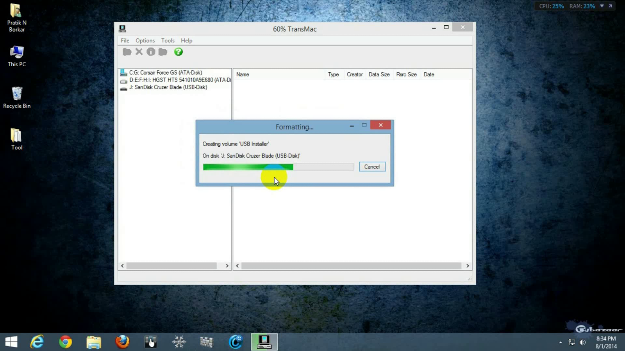625x351 pixels.
Task: Select the D:E:F:H:I: HGST HTS disk
Action: tap(180, 80)
